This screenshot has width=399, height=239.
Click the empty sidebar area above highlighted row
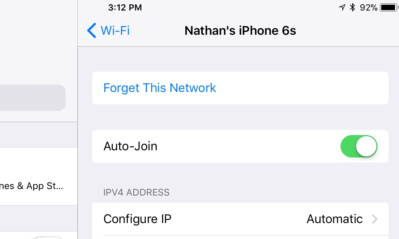tap(39, 42)
